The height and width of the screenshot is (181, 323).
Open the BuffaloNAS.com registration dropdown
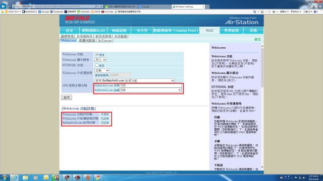(135, 80)
